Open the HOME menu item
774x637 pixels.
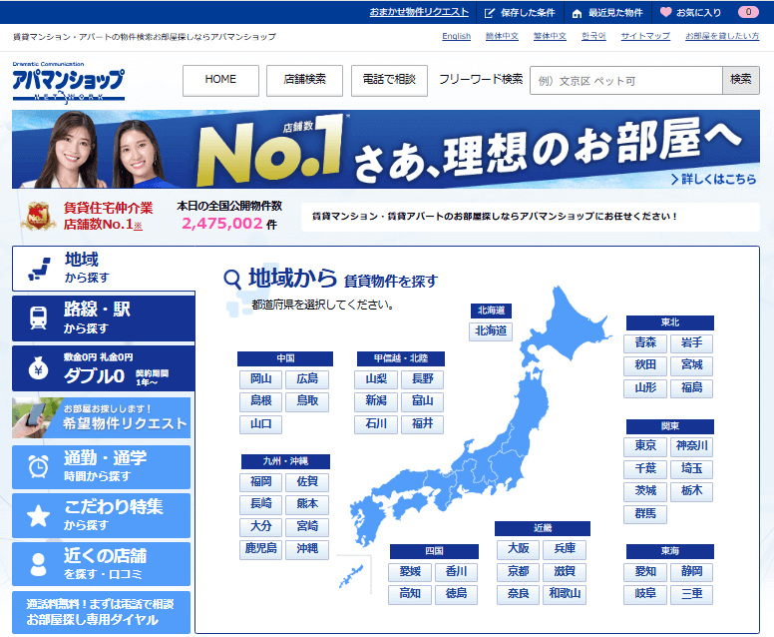click(x=220, y=80)
